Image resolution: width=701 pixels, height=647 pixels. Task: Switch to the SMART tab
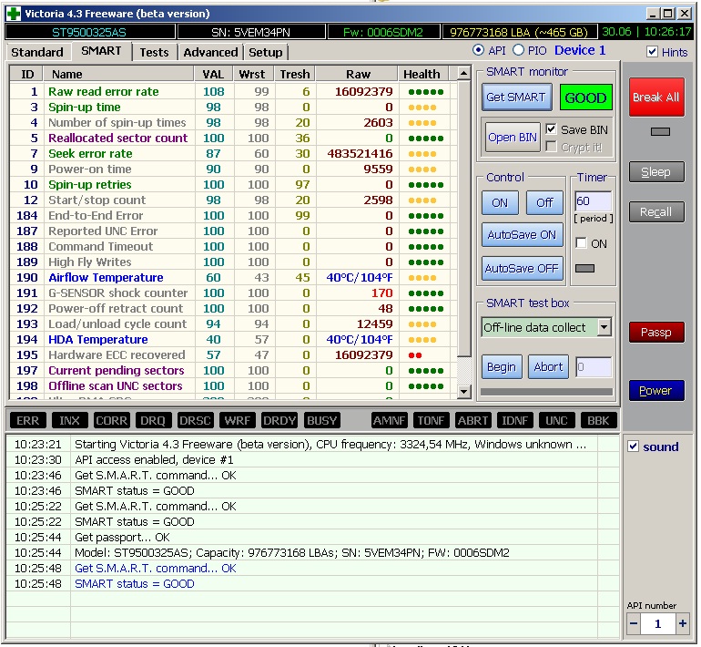click(x=101, y=51)
